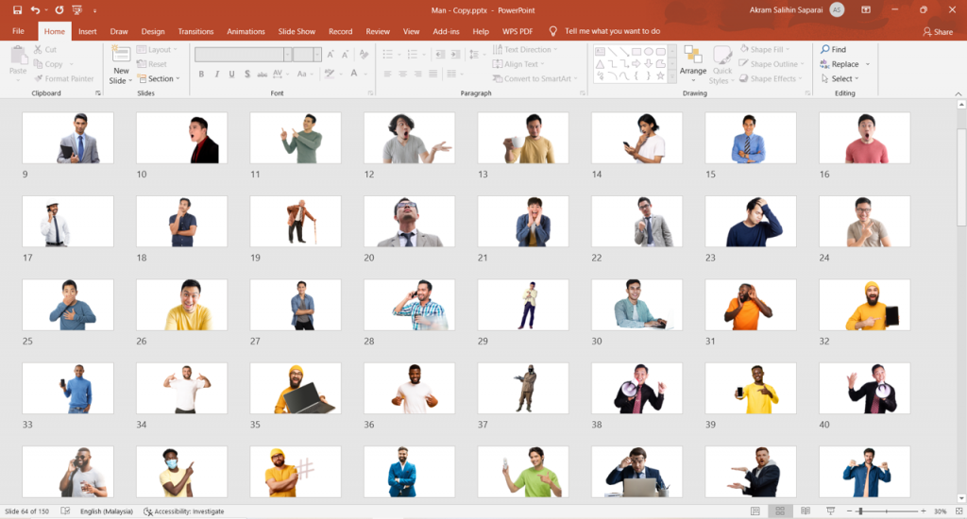Screen dimensions: 967x519
Task: Expand the Section dropdown
Action: 161,79
